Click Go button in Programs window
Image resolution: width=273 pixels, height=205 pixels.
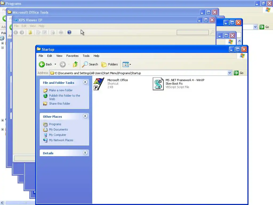[x=264, y=27]
